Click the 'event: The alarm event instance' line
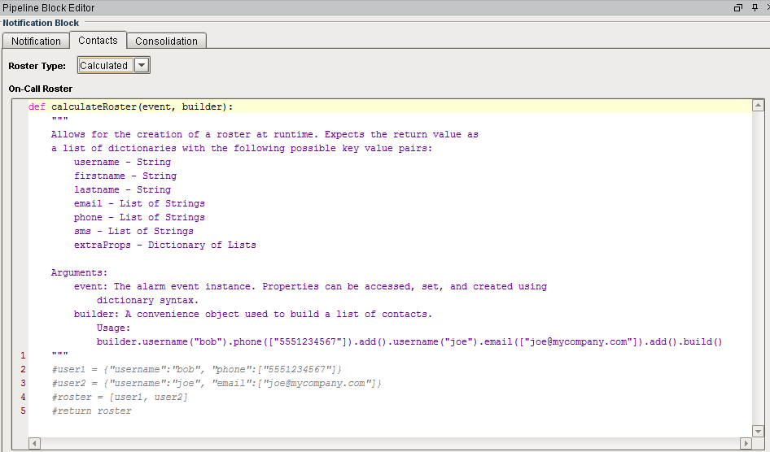 [x=310, y=286]
